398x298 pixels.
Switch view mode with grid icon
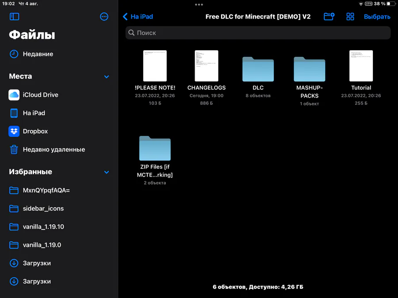(x=350, y=17)
